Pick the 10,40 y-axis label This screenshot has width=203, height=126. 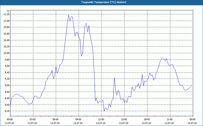(7, 40)
